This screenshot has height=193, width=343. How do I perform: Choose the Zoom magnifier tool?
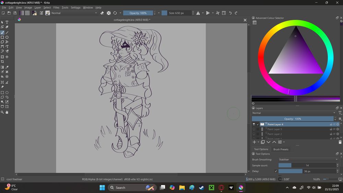(2, 112)
